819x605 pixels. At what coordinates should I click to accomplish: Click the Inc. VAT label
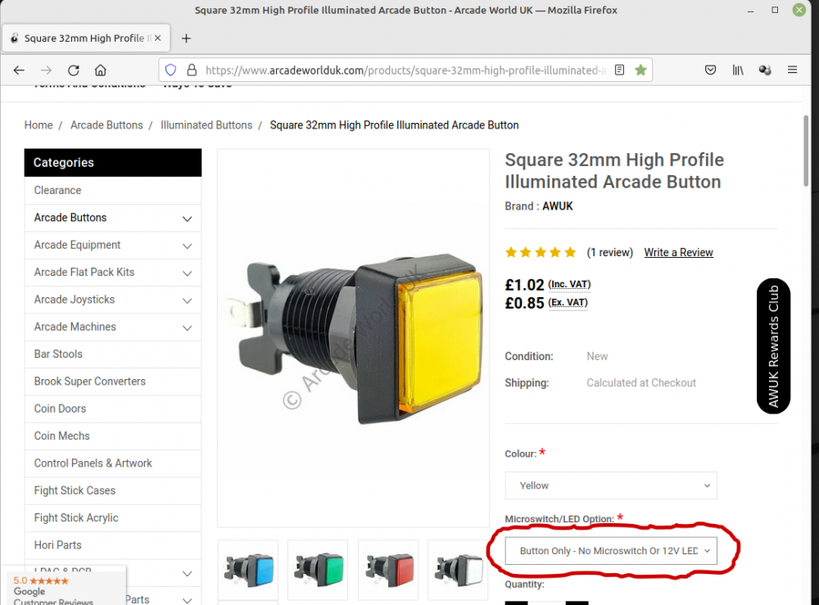pyautogui.click(x=569, y=285)
